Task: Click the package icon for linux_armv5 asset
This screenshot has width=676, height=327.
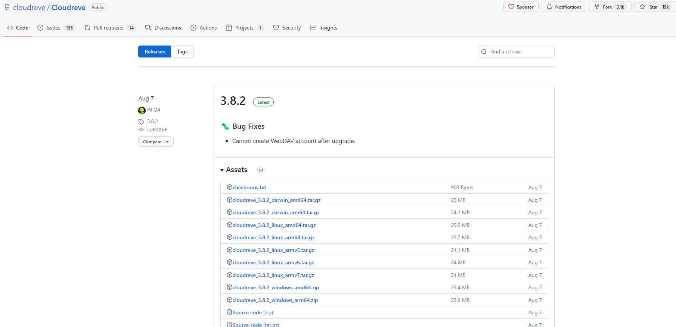Action: [x=230, y=250]
